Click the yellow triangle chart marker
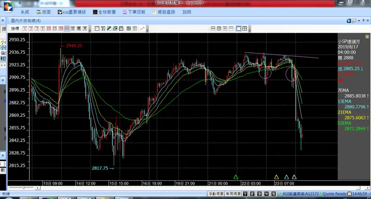 (x=276, y=177)
